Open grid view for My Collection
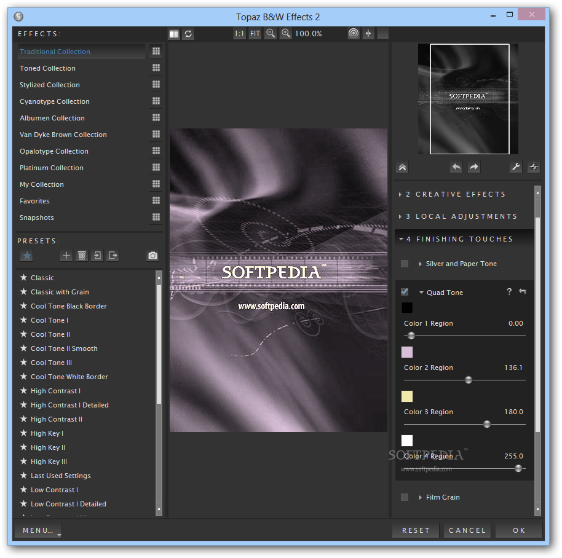 click(156, 184)
